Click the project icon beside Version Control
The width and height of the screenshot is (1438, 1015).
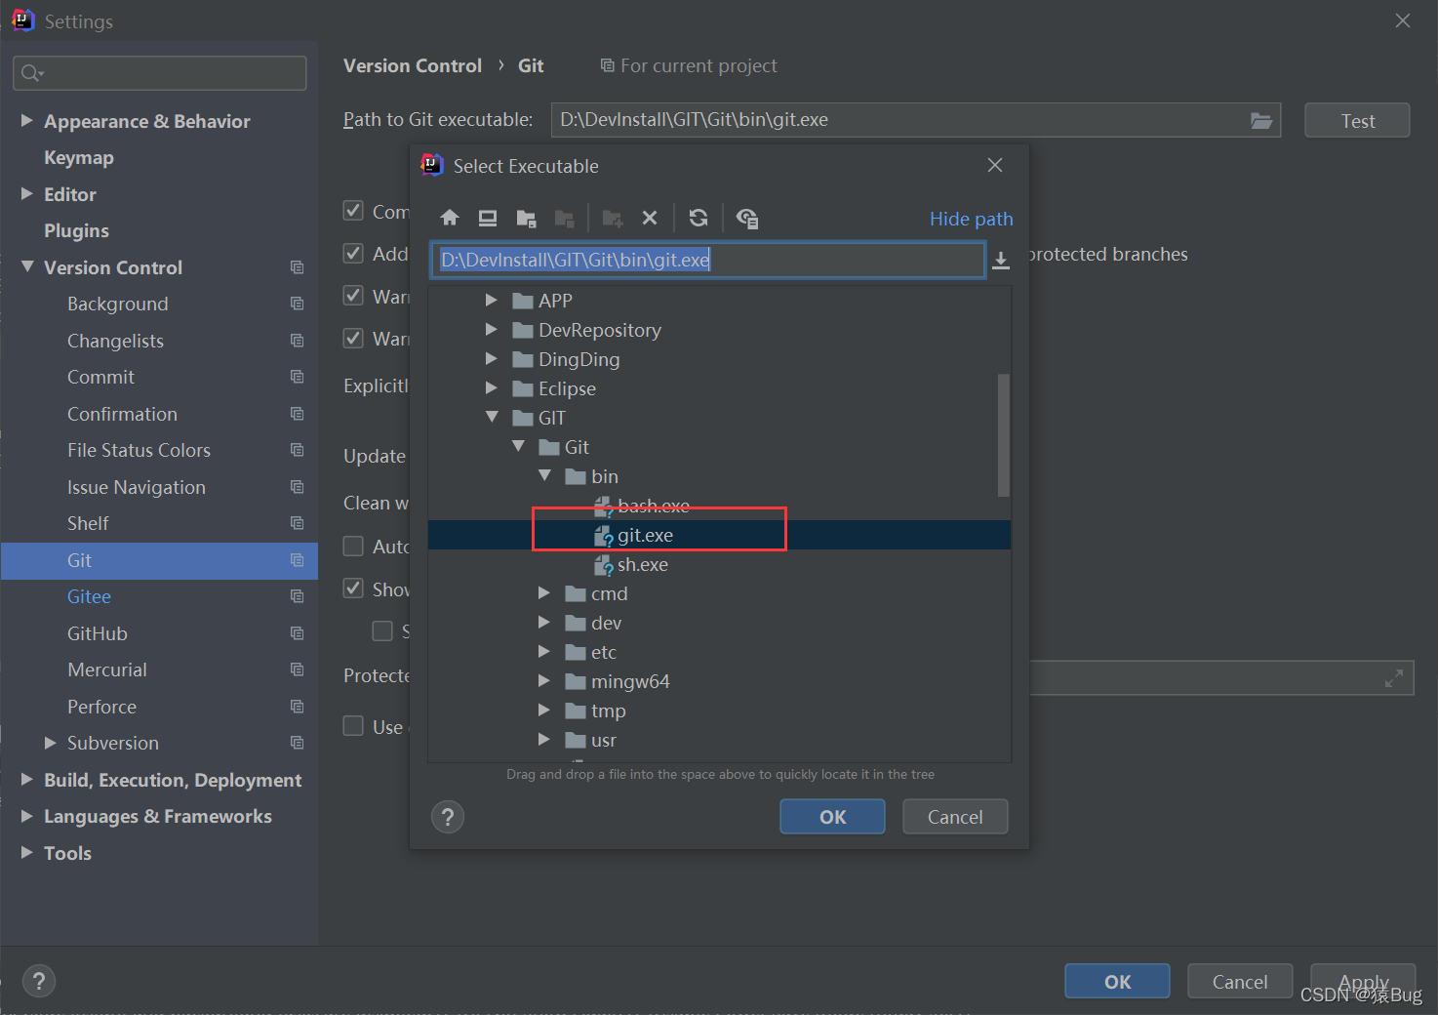point(297,267)
